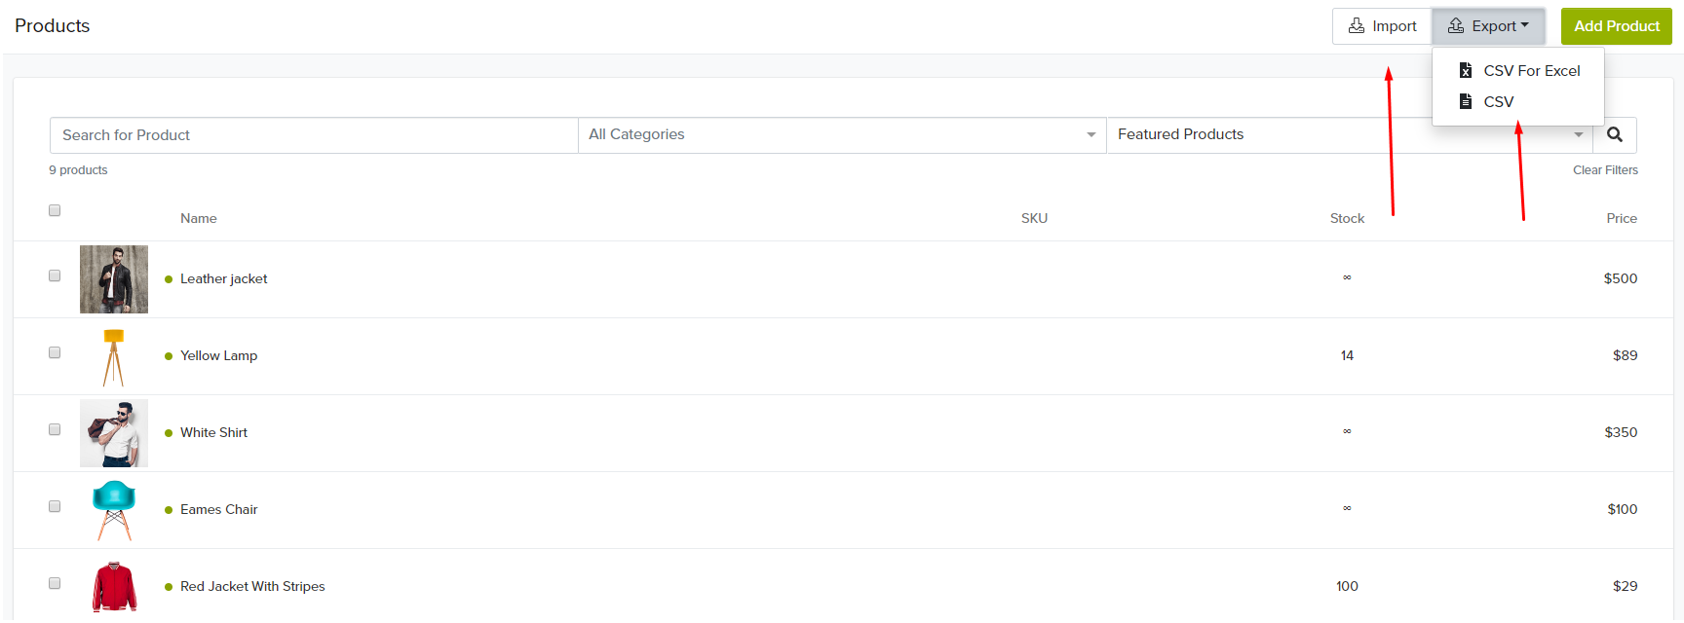This screenshot has width=1684, height=623.
Task: Click the White Shirt product thumbnail
Action: (114, 433)
